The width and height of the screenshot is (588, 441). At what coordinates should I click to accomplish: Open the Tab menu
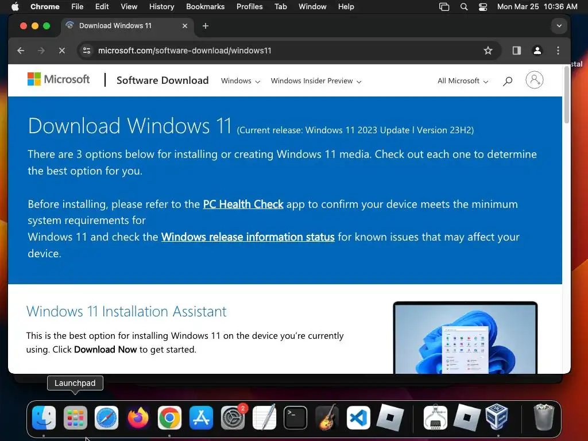click(280, 7)
